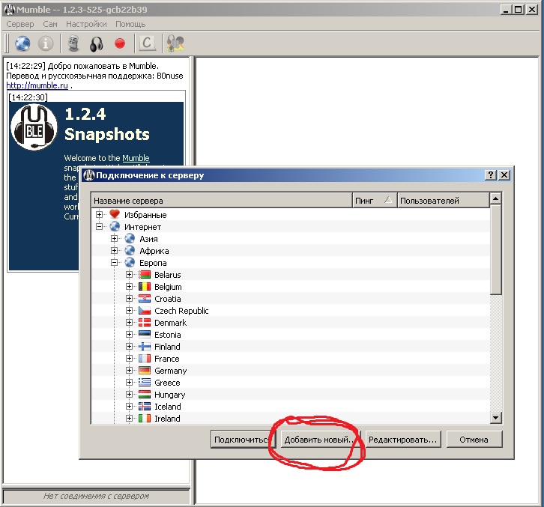Click the Подключиться button
The height and width of the screenshot is (507, 544).
click(x=243, y=440)
